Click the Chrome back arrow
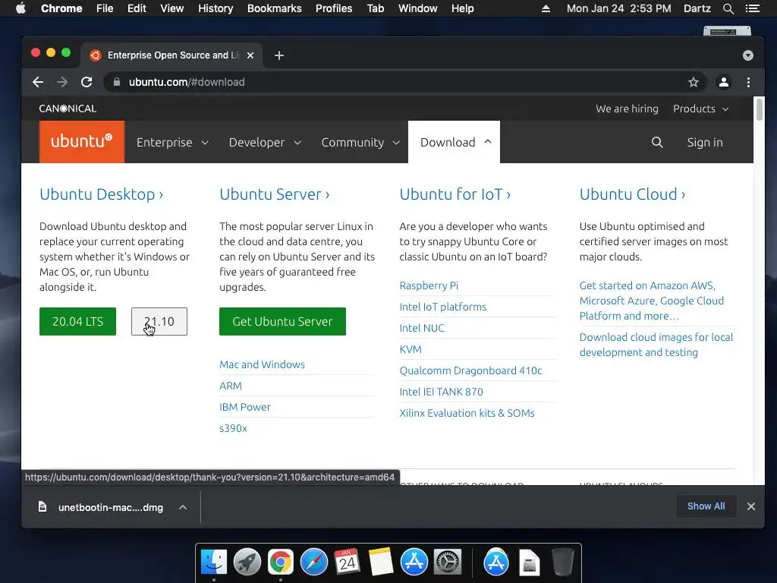777x583 pixels. [38, 82]
